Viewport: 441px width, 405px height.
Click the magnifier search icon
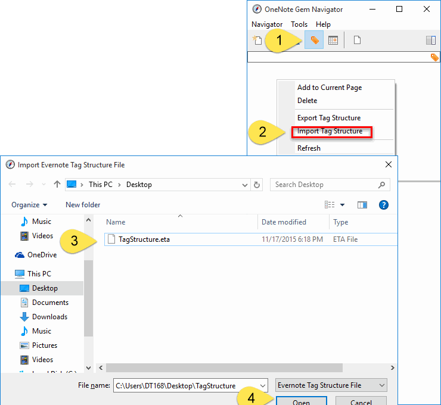pyautogui.click(x=381, y=185)
